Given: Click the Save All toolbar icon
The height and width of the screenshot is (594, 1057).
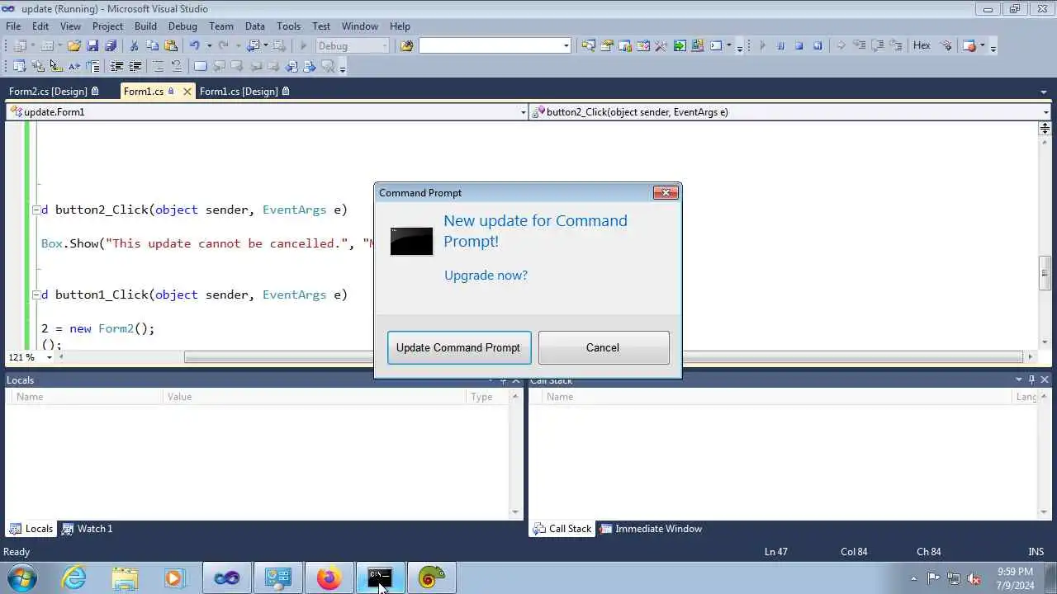Looking at the screenshot, I should coord(111,45).
